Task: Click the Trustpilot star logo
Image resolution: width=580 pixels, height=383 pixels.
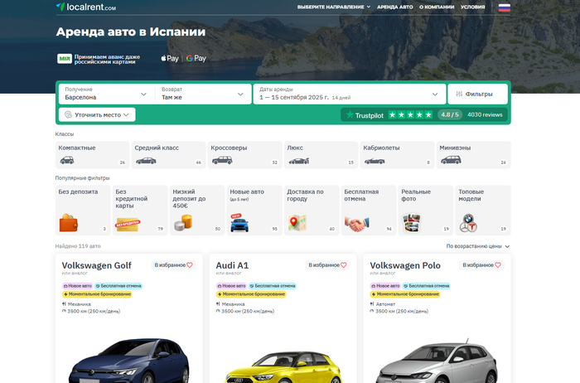Action: [350, 114]
